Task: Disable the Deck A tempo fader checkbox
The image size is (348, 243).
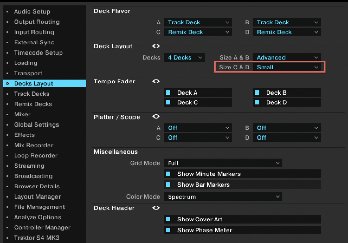Action: 168,93
